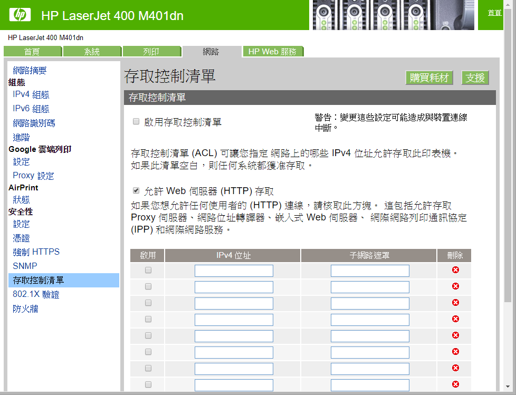Delete the sixth ACL table row

tap(455, 352)
